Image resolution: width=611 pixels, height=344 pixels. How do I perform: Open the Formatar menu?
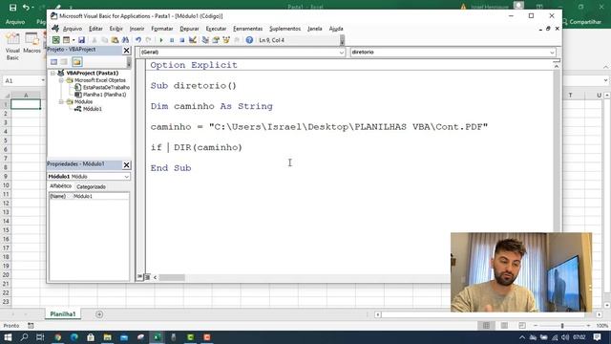[162, 29]
